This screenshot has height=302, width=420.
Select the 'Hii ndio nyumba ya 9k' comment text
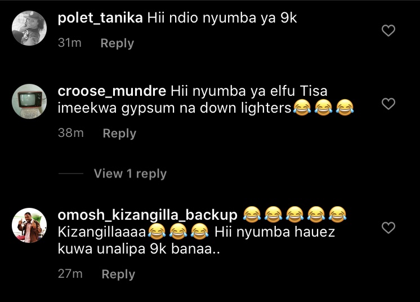(222, 18)
